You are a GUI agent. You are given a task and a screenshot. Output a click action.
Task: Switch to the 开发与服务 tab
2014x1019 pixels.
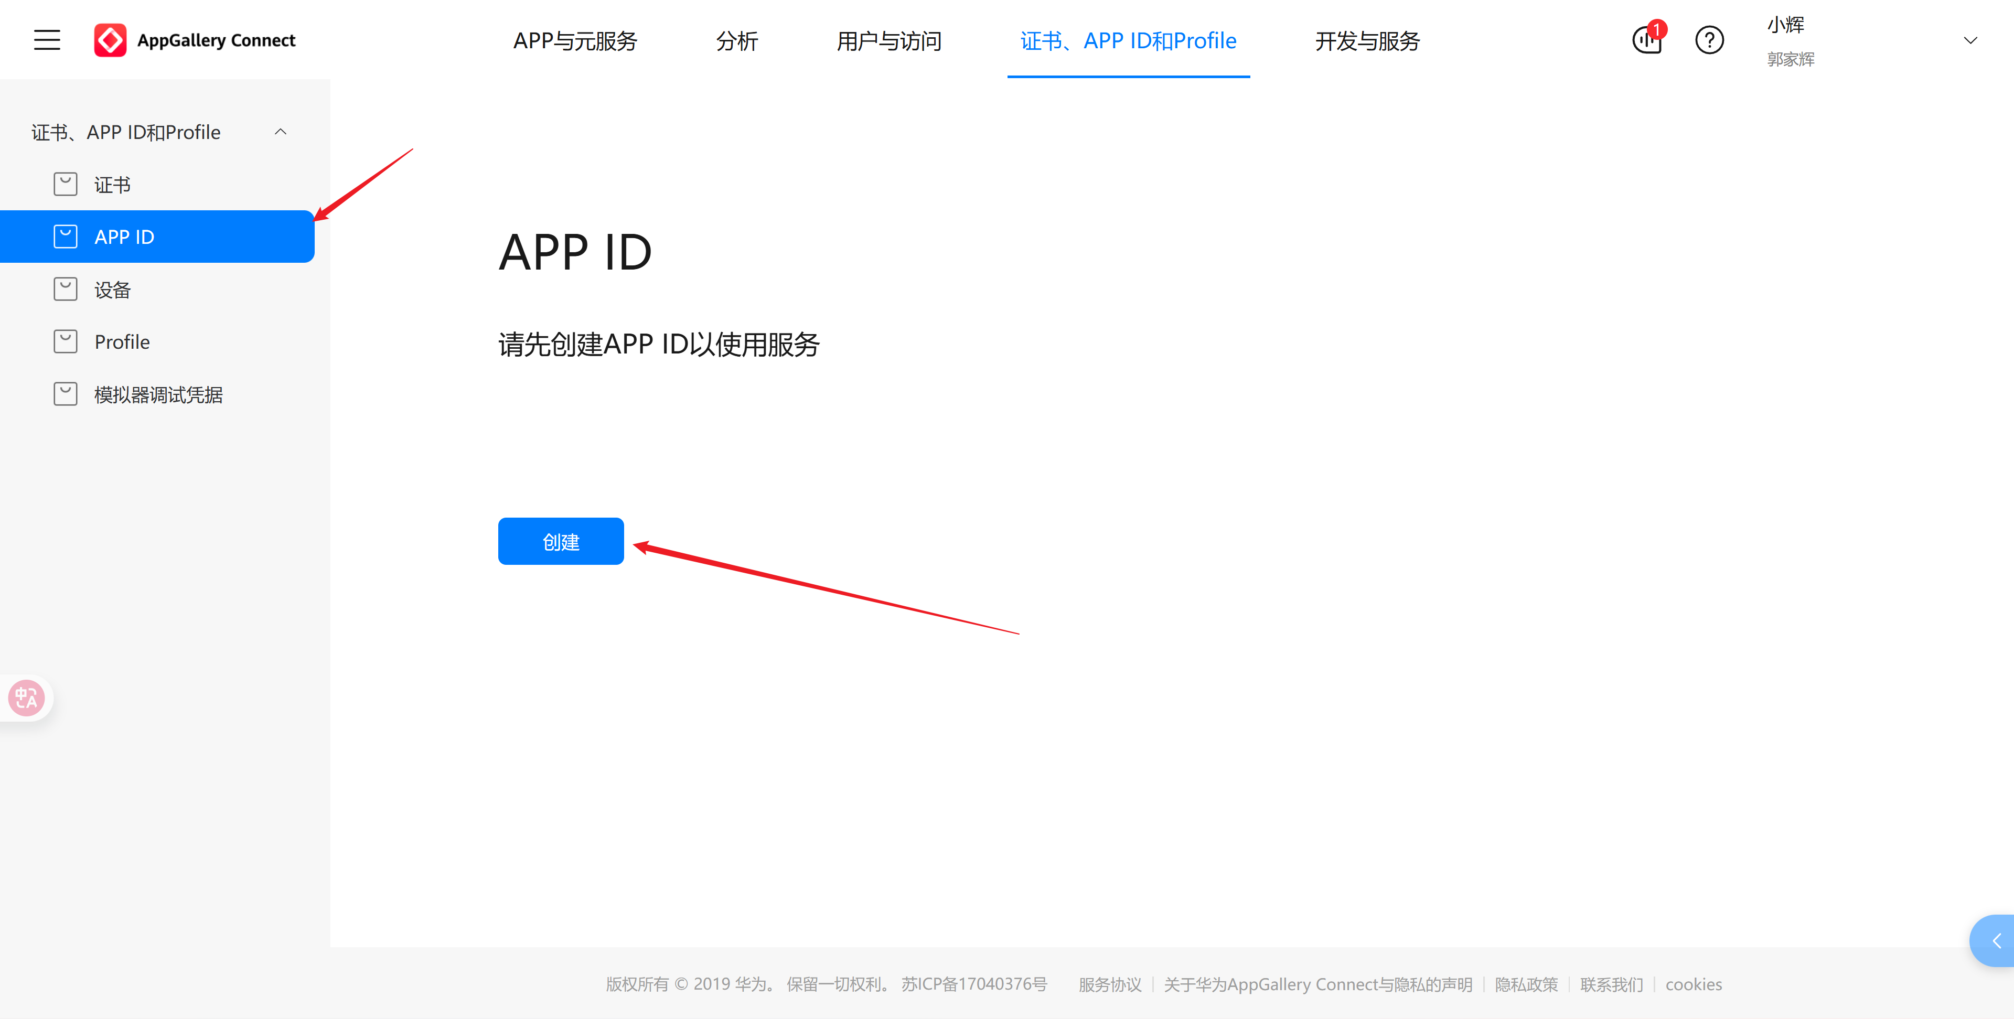1367,41
